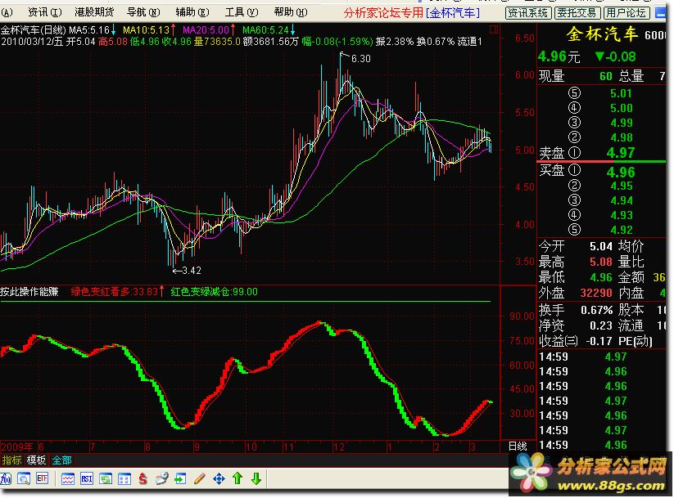Click the 2009年 timeline label
Image resolution: width=674 pixels, height=498 pixels.
click(17, 447)
